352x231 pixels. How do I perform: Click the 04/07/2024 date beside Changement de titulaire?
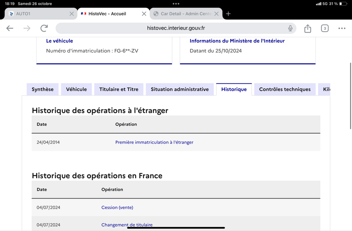coord(48,225)
